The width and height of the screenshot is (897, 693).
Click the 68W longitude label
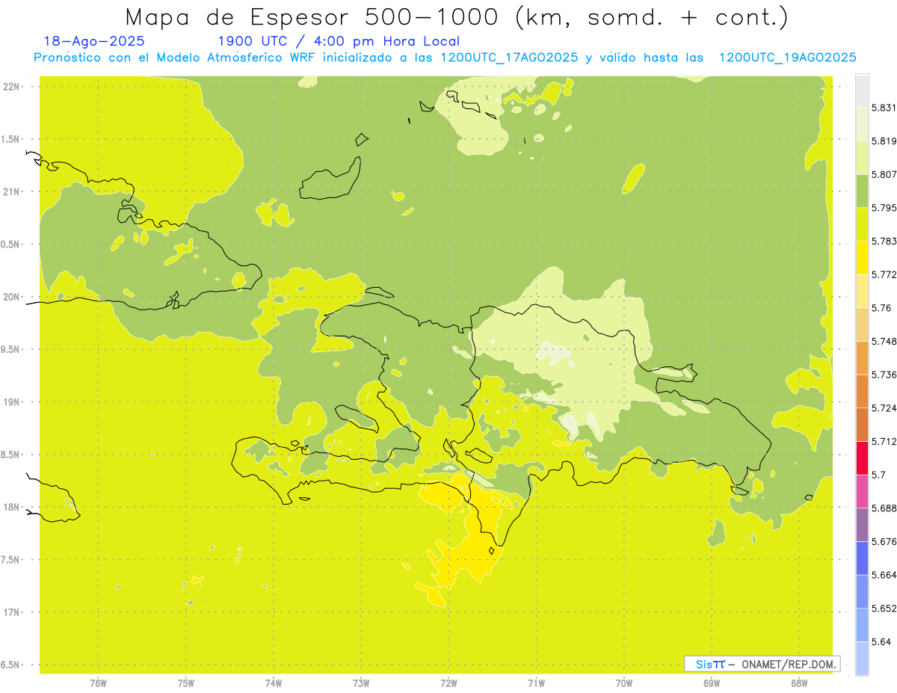pyautogui.click(x=798, y=683)
